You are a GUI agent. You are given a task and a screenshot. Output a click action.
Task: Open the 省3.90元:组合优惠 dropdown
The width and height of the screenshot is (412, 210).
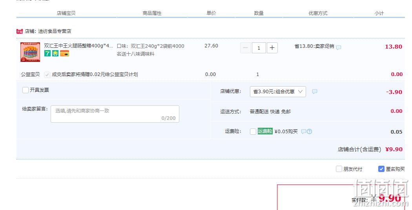[278, 92]
